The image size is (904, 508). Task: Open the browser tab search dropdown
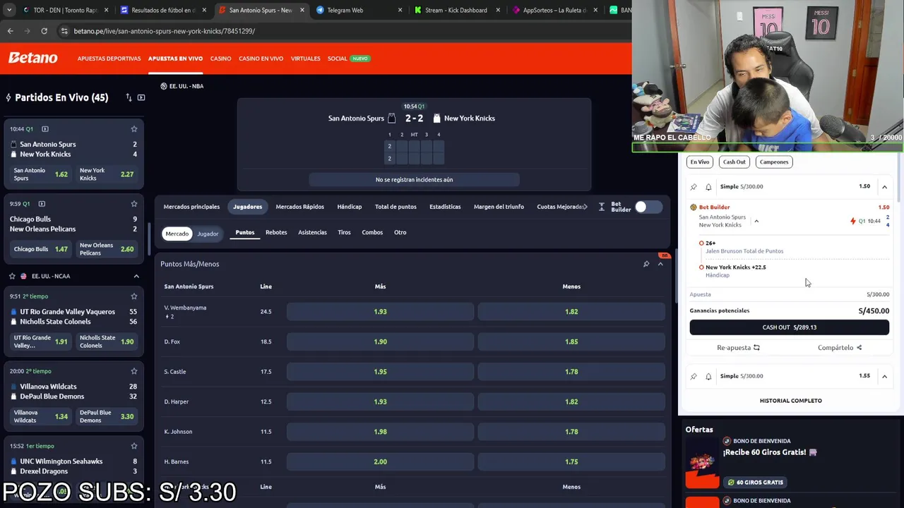point(8,10)
